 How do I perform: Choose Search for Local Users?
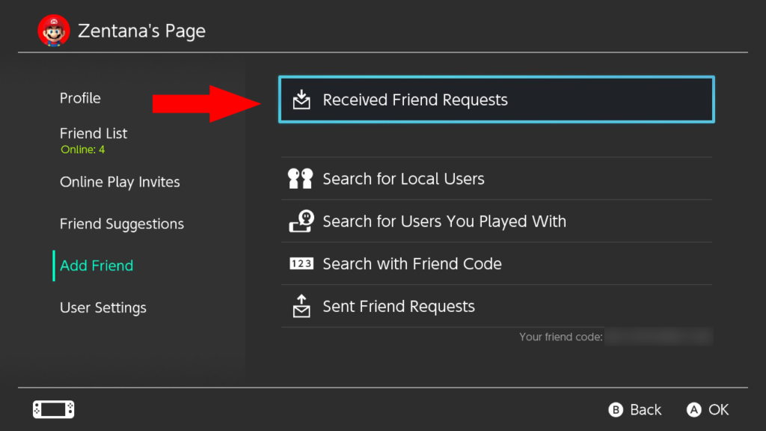pos(497,179)
